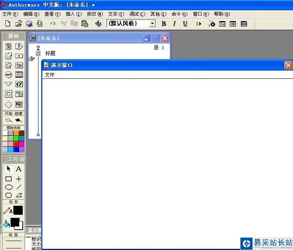The image size is (293, 250).
Task: Open Knowledge Objects toolbar icon
Action: click(x=244, y=24)
